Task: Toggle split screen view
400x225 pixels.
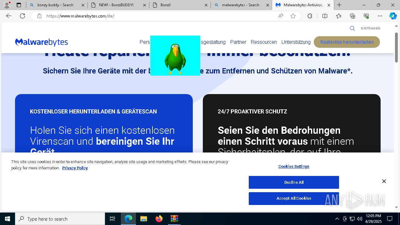Action: click(325, 16)
